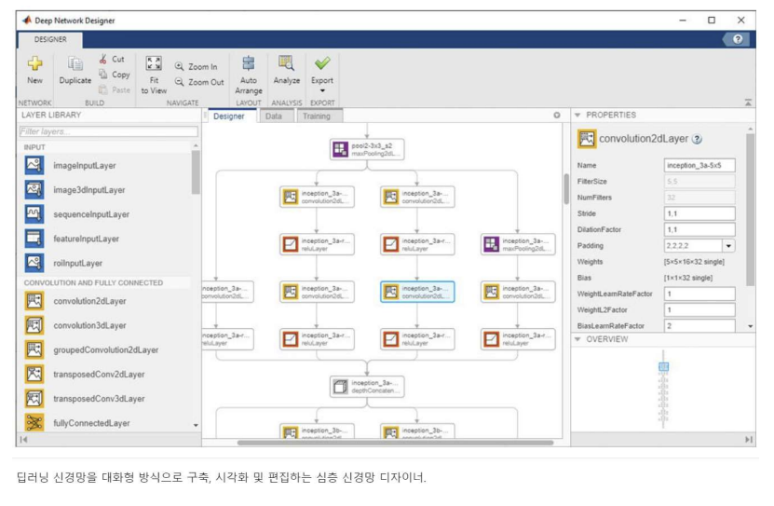Screen dimensions: 774x506
Task: Open the Padding dropdown
Action: click(728, 246)
